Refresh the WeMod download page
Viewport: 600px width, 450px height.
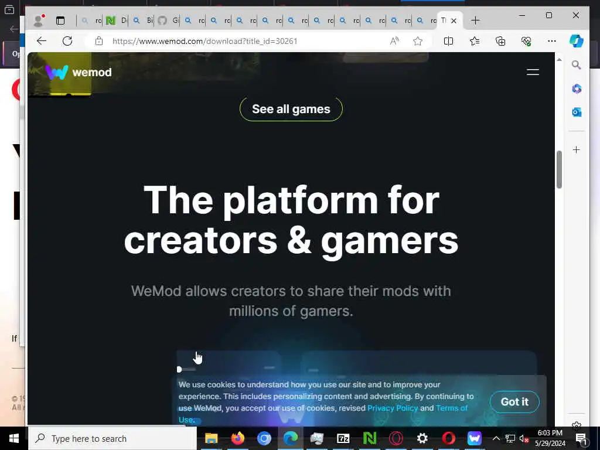point(67,41)
